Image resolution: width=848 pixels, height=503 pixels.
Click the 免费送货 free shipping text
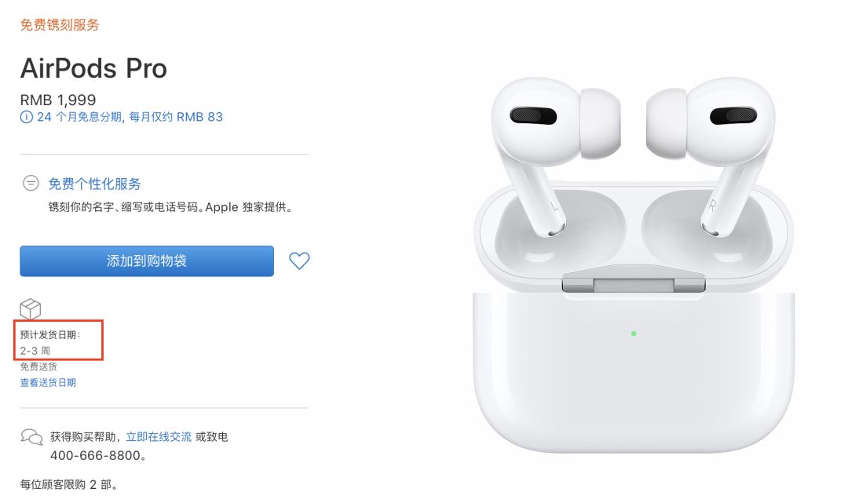point(38,366)
